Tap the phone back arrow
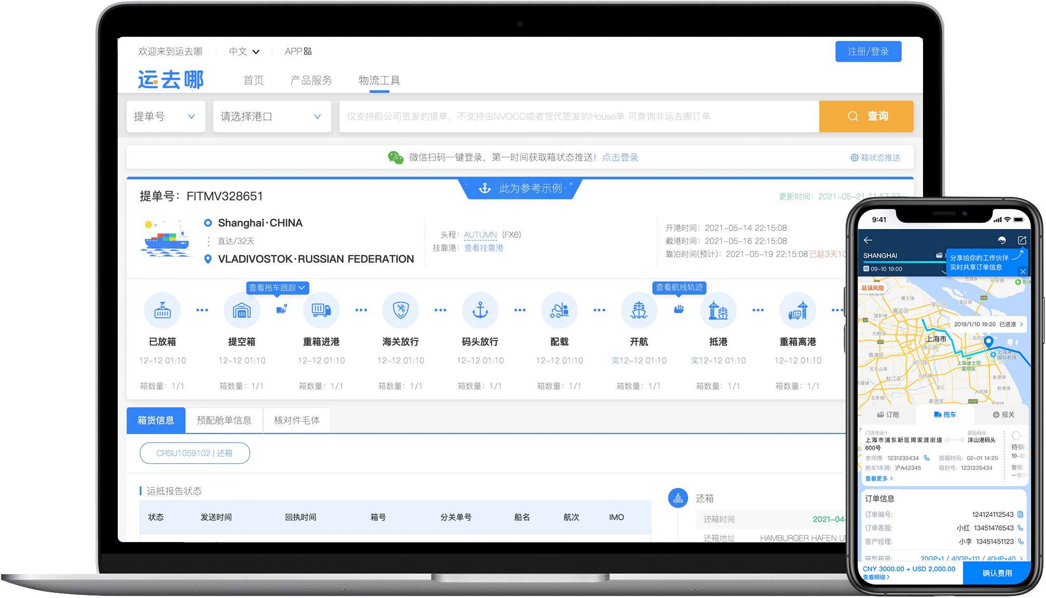 [x=868, y=240]
